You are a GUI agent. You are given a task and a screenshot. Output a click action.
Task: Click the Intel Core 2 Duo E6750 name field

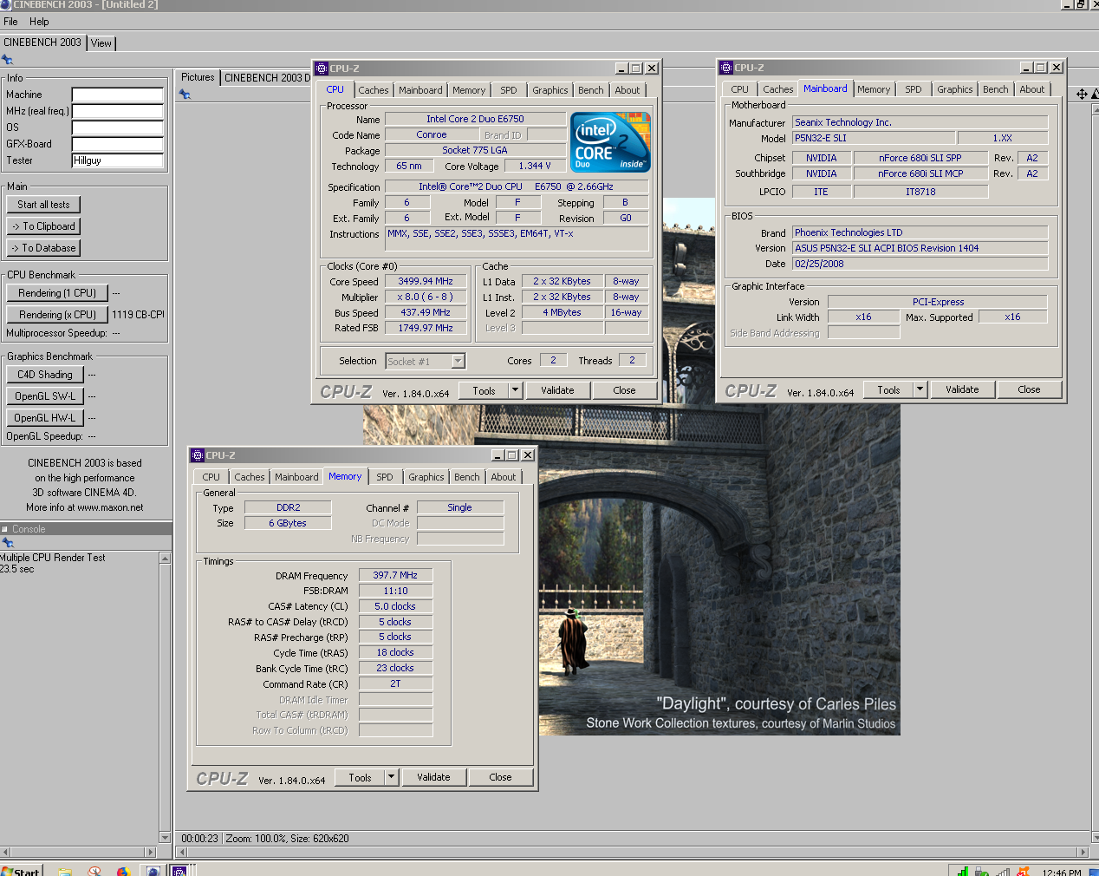pos(475,119)
